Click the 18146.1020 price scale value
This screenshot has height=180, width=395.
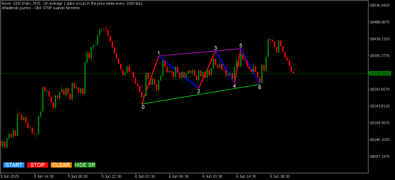point(380,140)
